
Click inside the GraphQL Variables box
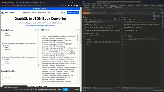click(x=20, y=78)
